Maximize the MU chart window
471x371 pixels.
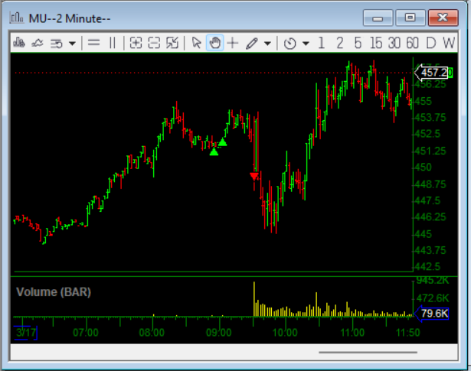tap(410, 18)
